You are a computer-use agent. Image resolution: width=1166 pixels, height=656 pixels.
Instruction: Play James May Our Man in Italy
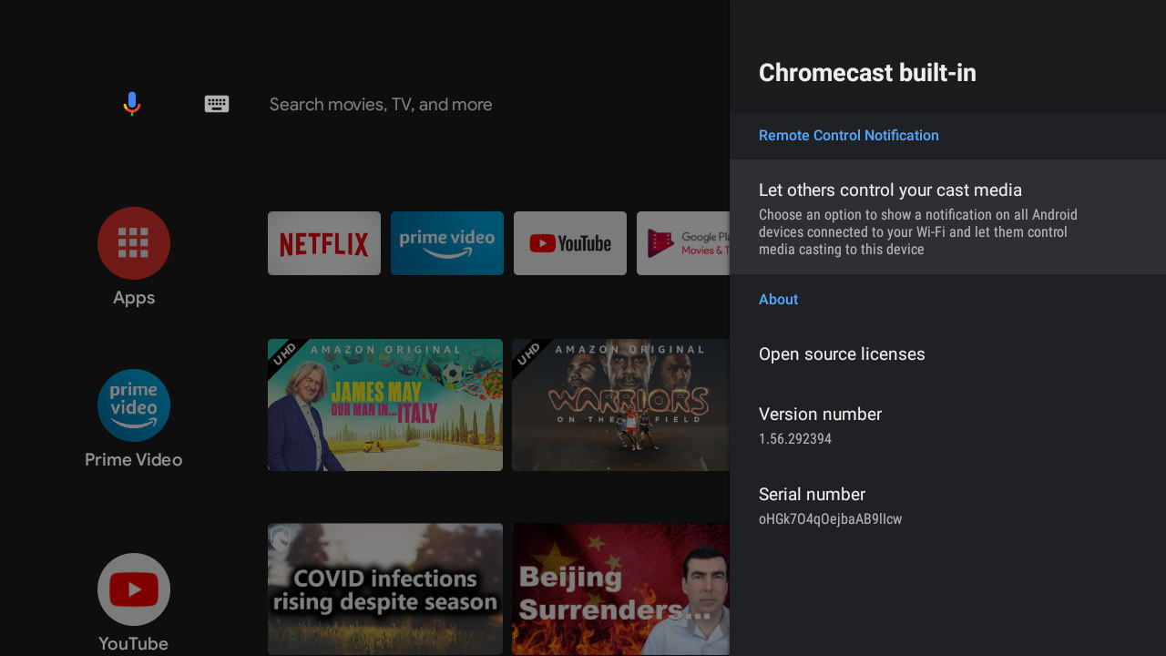point(385,405)
